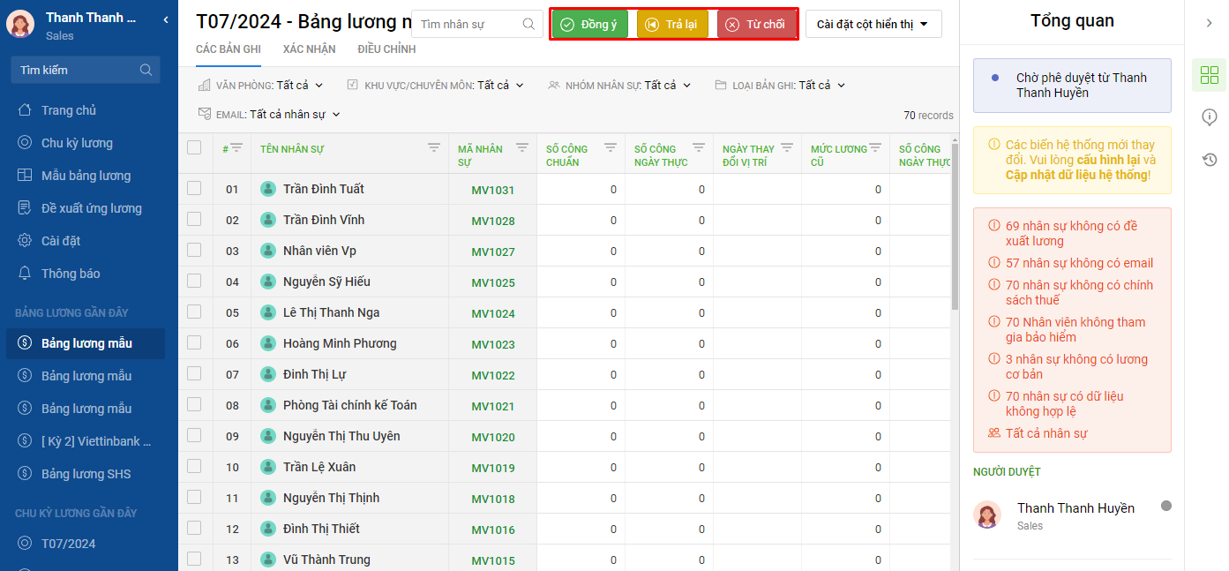Image resolution: width=1229 pixels, height=571 pixels.
Task: Click the sidebar Tìm kiếm search field
Action: [86, 70]
